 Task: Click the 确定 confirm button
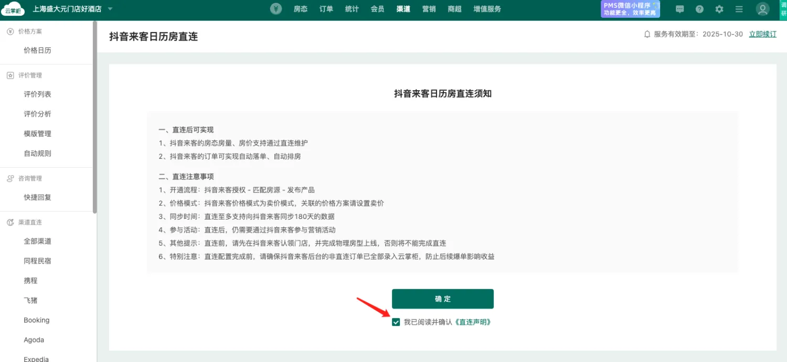click(x=443, y=299)
